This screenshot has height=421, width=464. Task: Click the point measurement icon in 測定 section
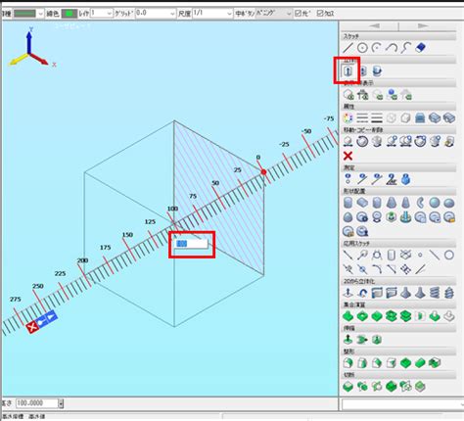click(348, 179)
